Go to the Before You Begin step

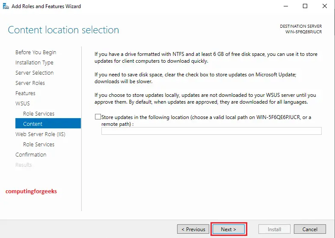[36, 52]
